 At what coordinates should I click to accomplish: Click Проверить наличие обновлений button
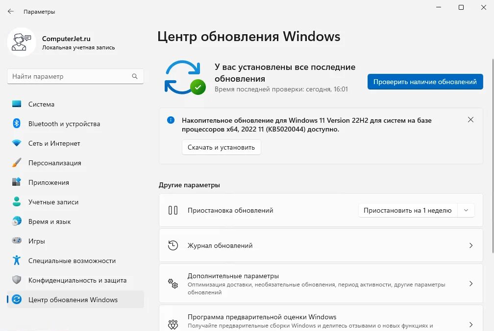[x=425, y=82]
